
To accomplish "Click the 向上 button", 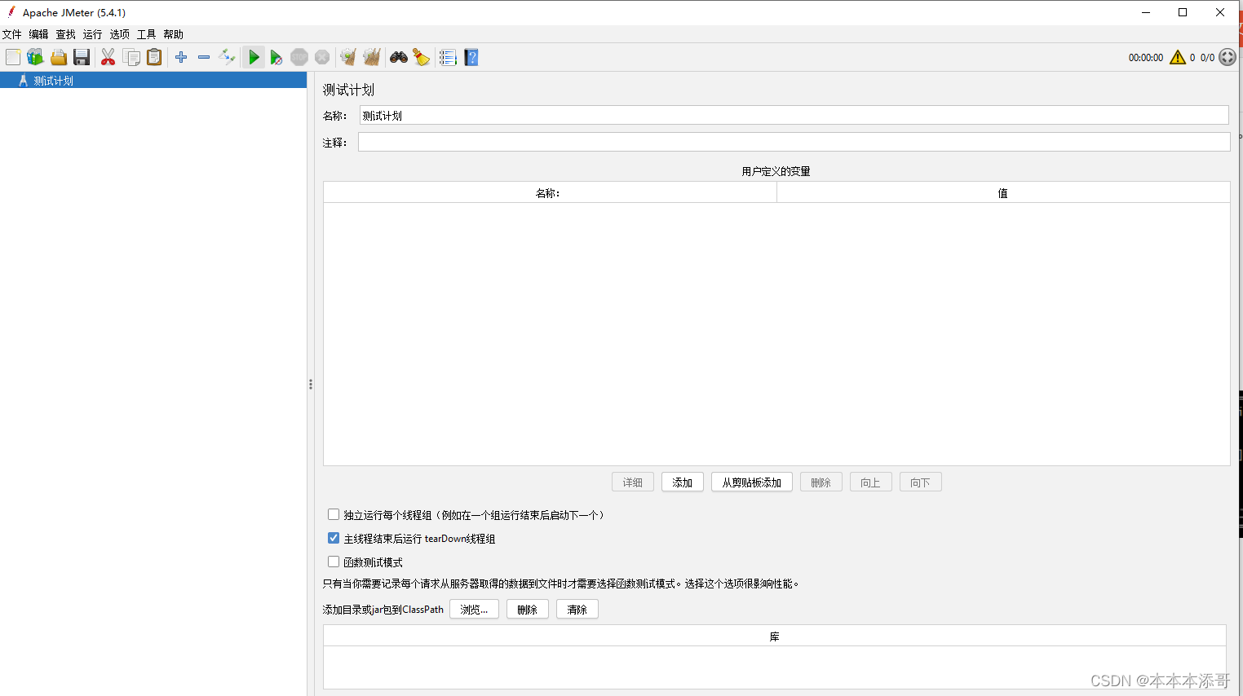I will [871, 482].
